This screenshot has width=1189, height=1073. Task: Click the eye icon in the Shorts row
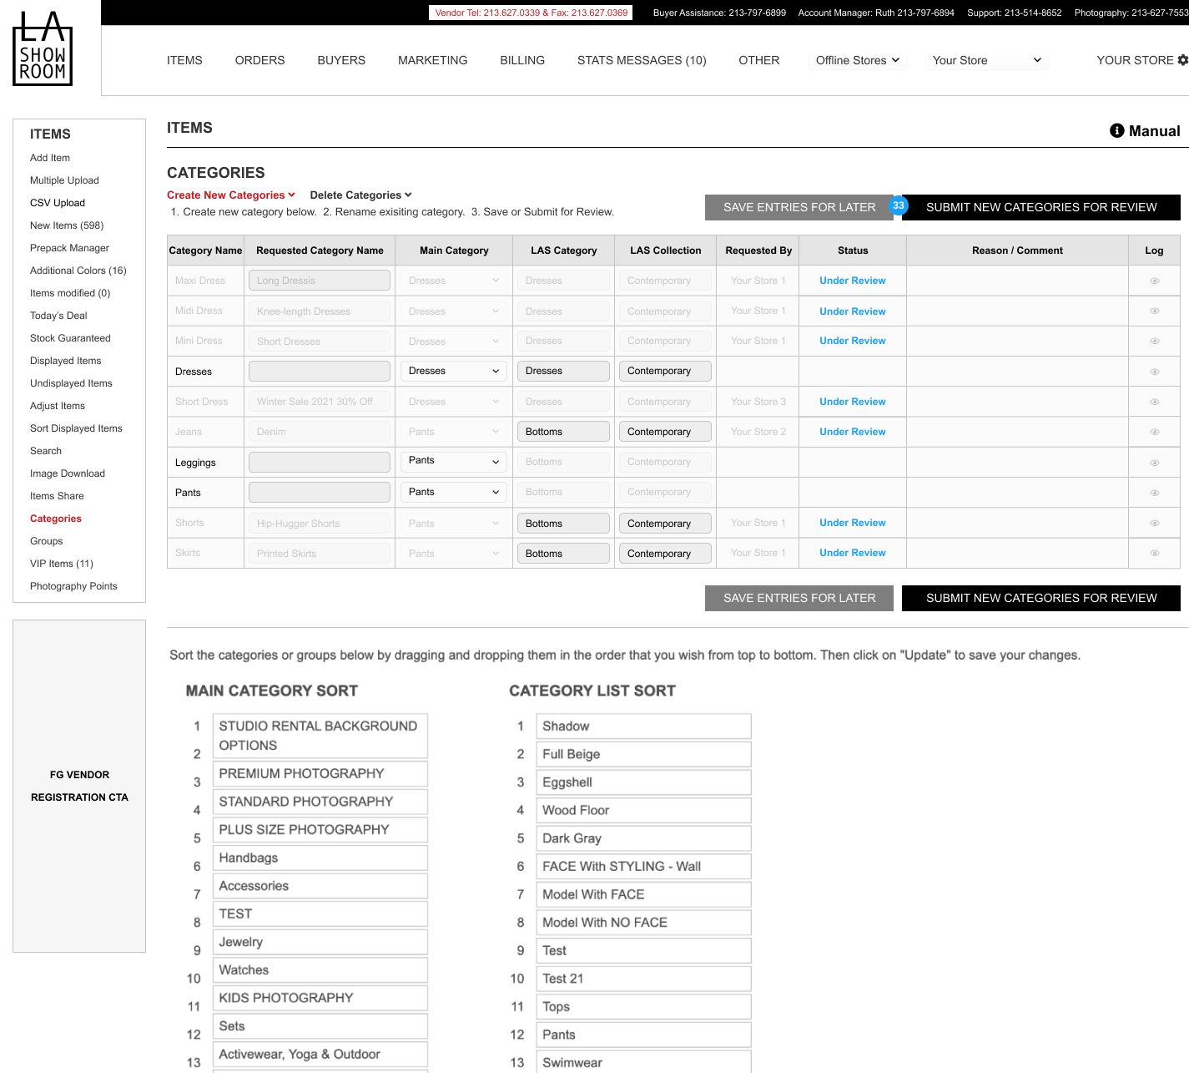(x=1154, y=524)
